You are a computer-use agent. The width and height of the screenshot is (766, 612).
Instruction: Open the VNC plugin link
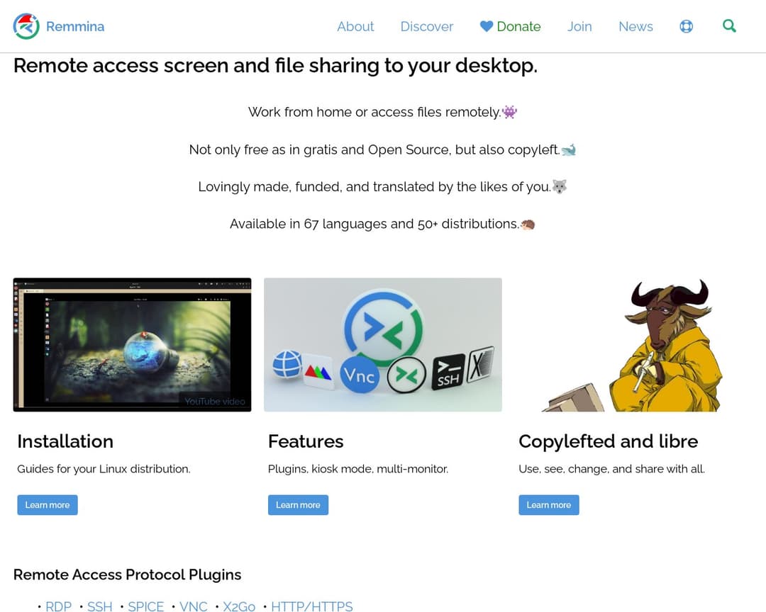[x=194, y=606]
